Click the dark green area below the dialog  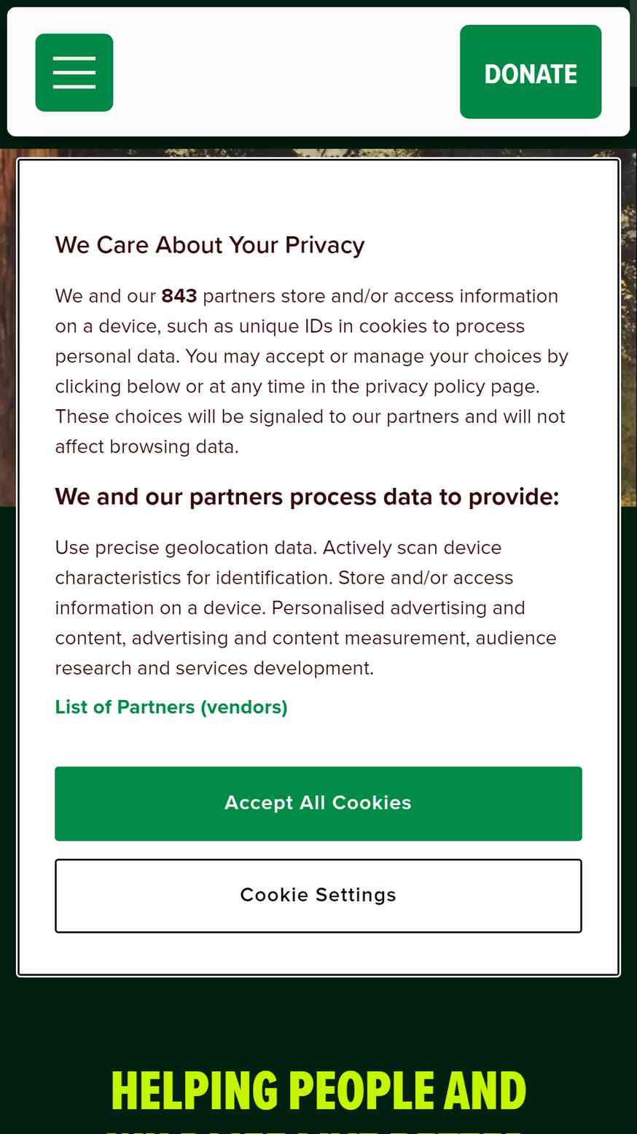318,1014
